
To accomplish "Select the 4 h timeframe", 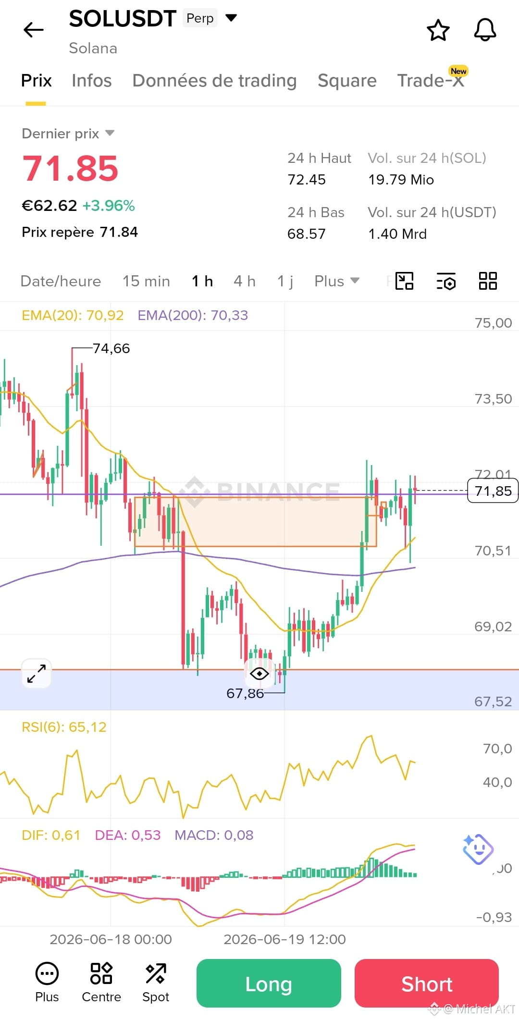I will click(x=244, y=281).
